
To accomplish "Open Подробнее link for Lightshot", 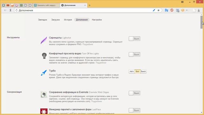I will tap(88, 44).
